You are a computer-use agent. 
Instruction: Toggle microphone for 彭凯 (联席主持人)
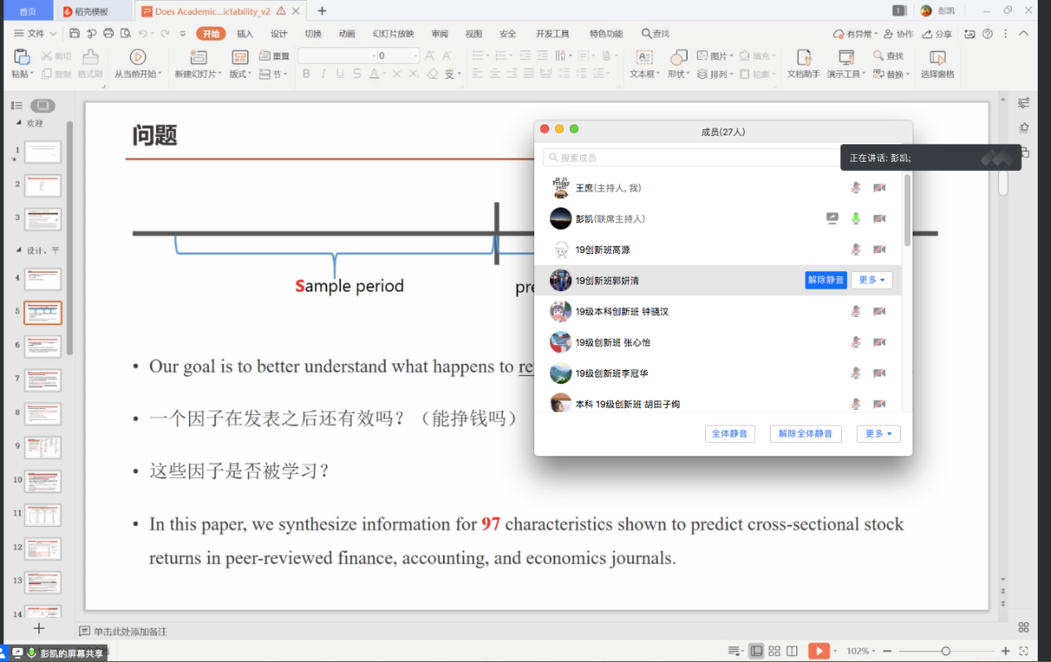856,219
